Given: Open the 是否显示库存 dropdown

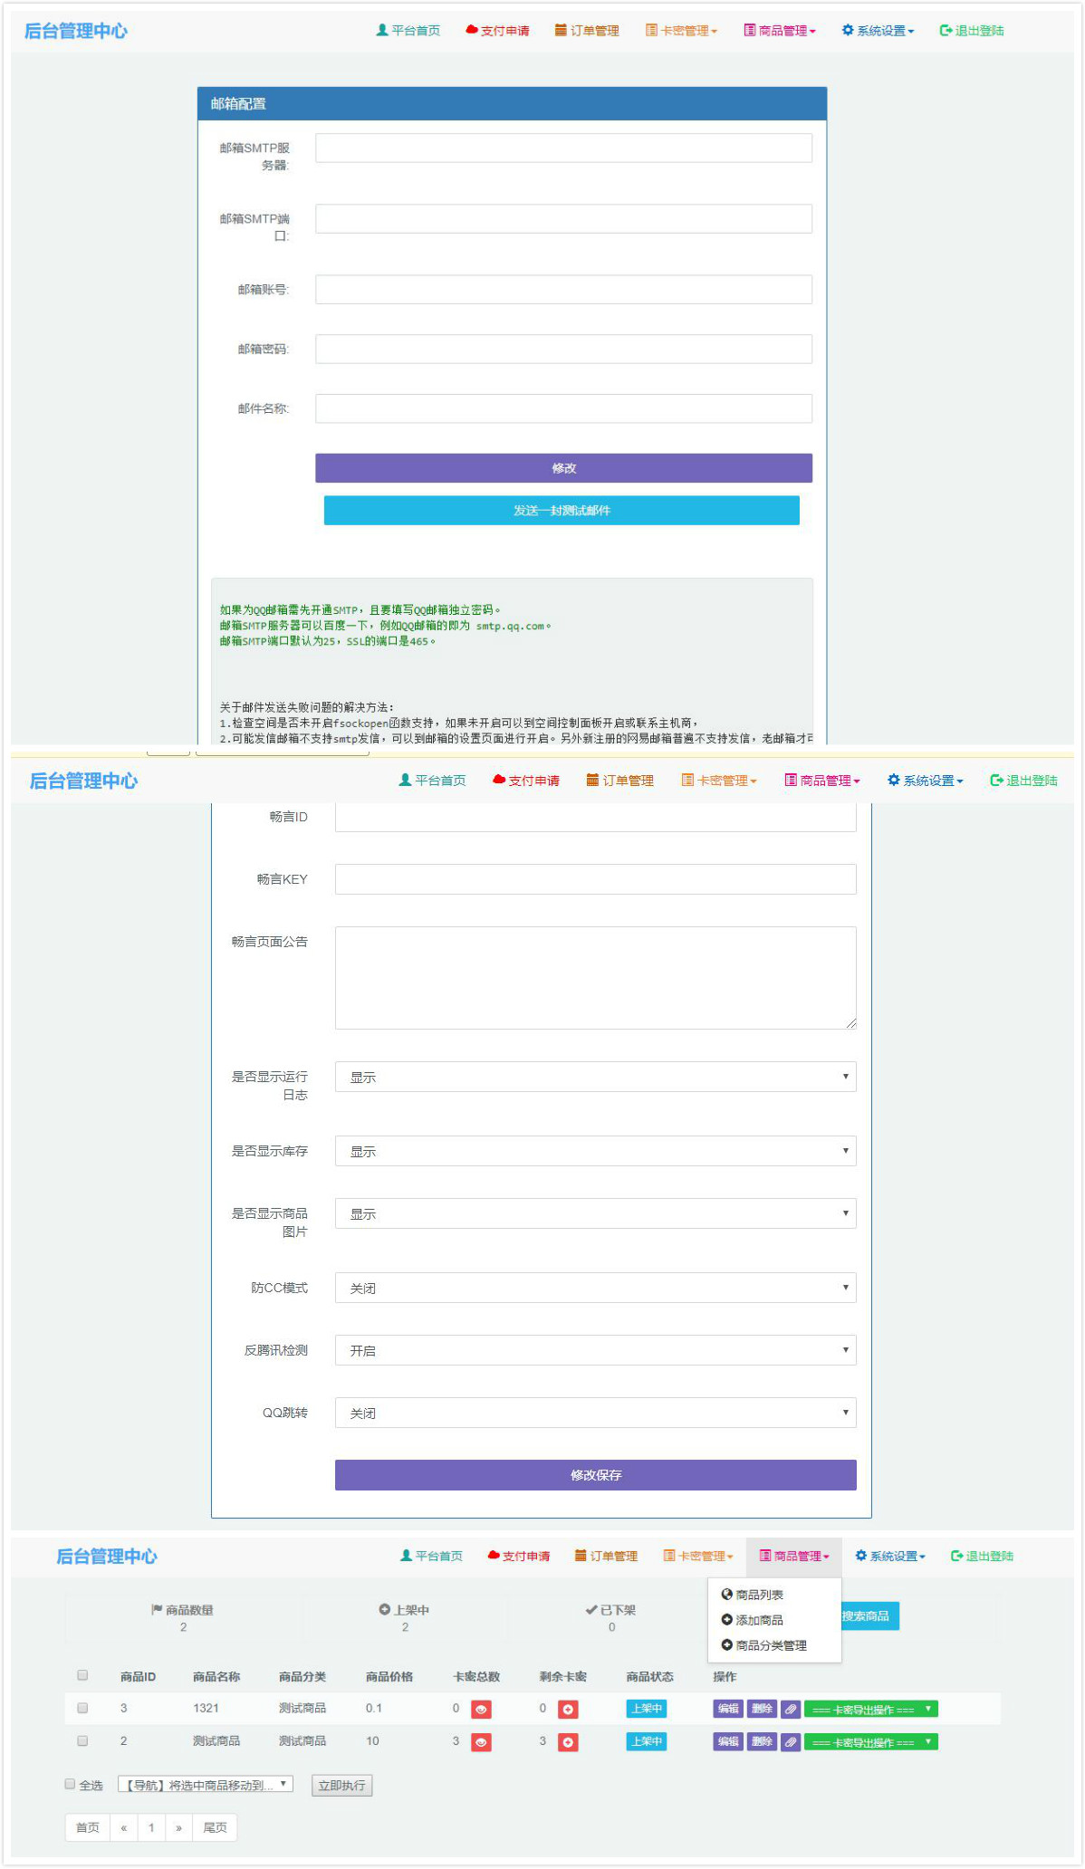Looking at the screenshot, I should tap(595, 1151).
